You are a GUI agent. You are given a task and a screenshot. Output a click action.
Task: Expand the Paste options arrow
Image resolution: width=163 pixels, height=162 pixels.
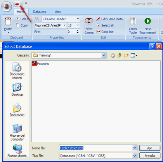8,32
